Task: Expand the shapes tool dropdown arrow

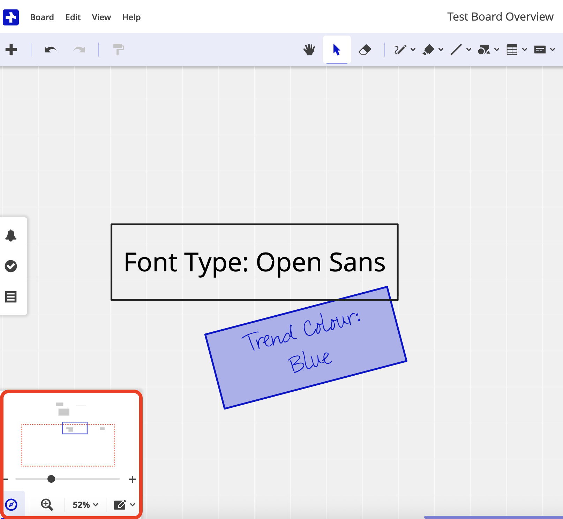Action: (x=497, y=50)
